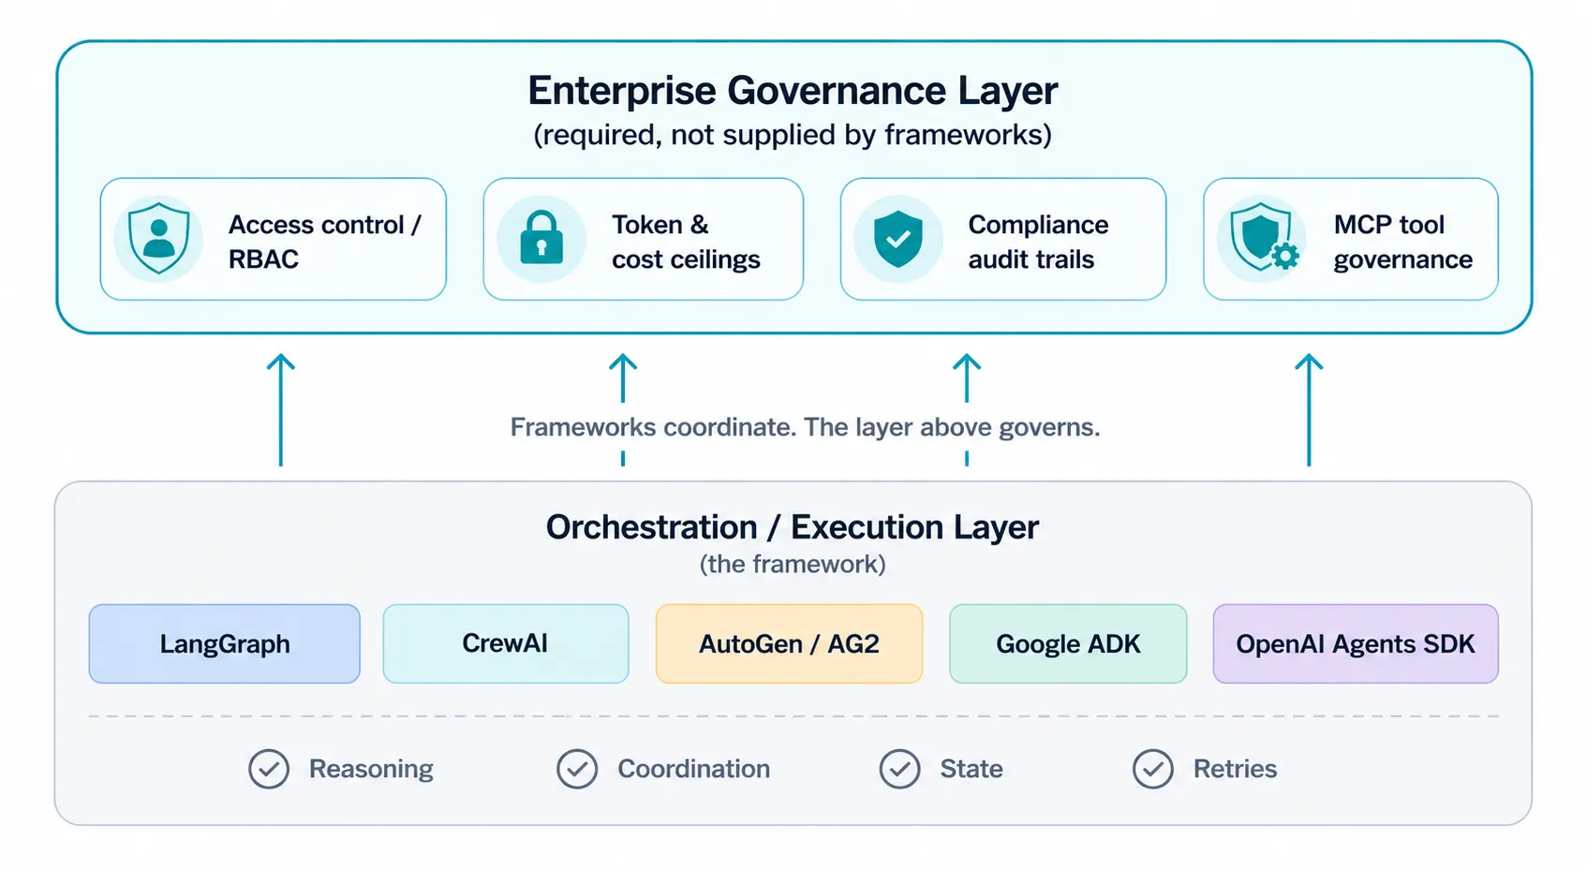Click the checkmark shield Compliance icon

(x=898, y=239)
